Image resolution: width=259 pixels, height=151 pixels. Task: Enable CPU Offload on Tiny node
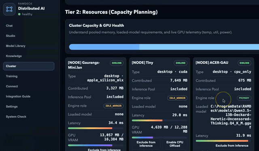[x=175, y=144]
